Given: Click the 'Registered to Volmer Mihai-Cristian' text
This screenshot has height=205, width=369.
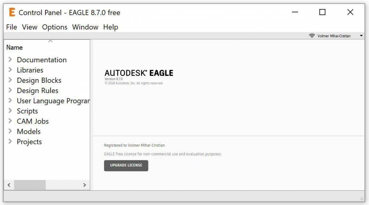Looking at the screenshot, I should pyautogui.click(x=134, y=146).
